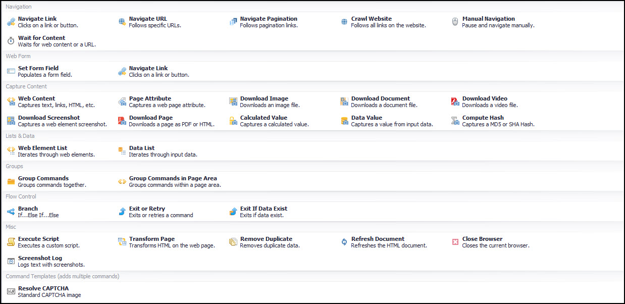The width and height of the screenshot is (625, 304).
Task: Click the Set Form Field icon
Action: 11,71
